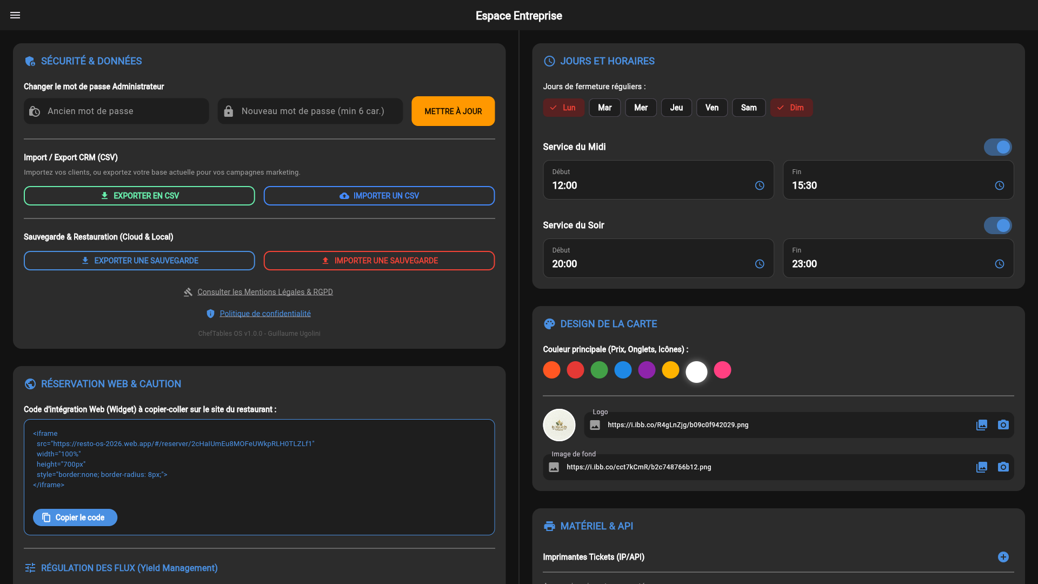The image size is (1038, 584).
Task: Choose the purple main color swatch
Action: click(x=647, y=370)
